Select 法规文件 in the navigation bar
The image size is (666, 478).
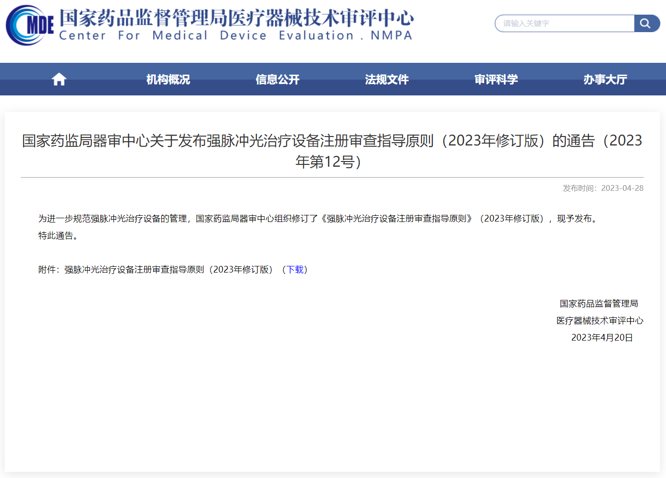click(x=386, y=79)
